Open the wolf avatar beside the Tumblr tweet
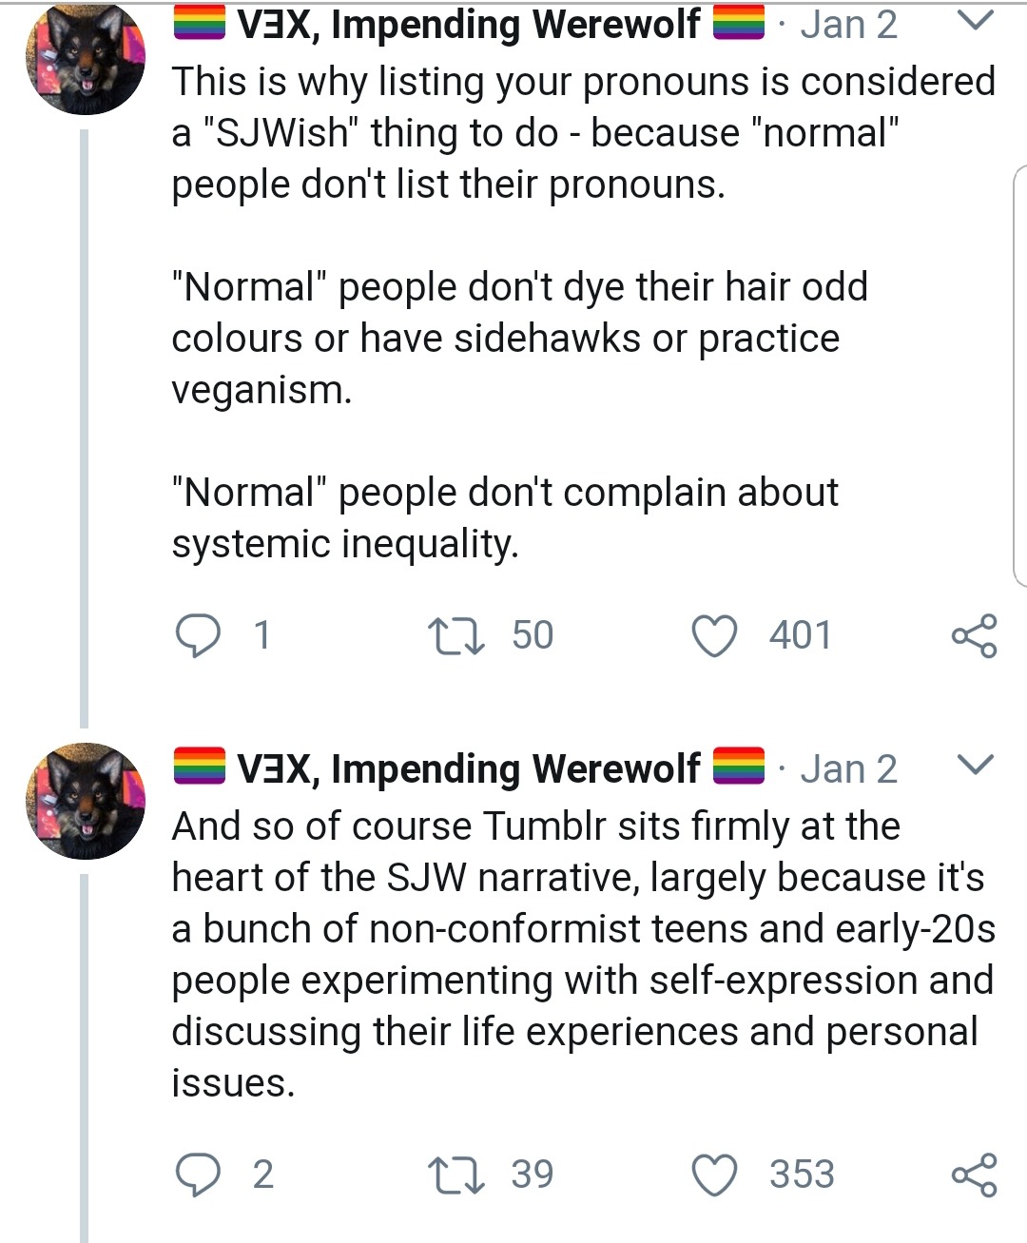Viewport: 1027px width, 1243px height. pos(85,801)
